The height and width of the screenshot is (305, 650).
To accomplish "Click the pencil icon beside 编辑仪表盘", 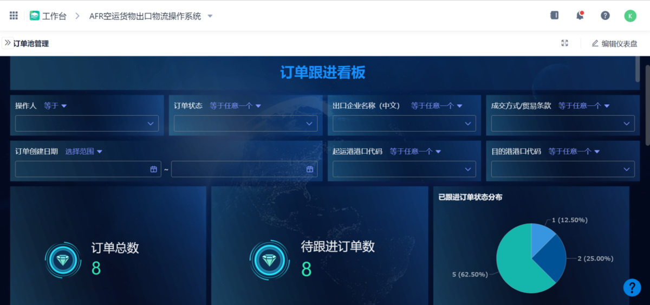I will click(595, 43).
